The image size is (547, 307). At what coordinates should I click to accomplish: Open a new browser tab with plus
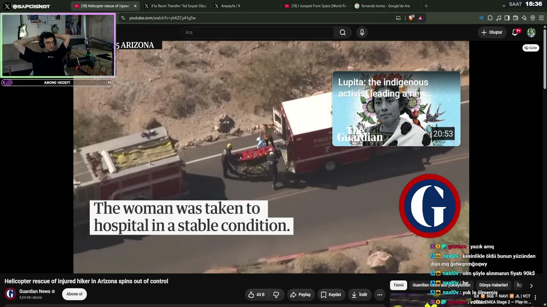point(426,6)
